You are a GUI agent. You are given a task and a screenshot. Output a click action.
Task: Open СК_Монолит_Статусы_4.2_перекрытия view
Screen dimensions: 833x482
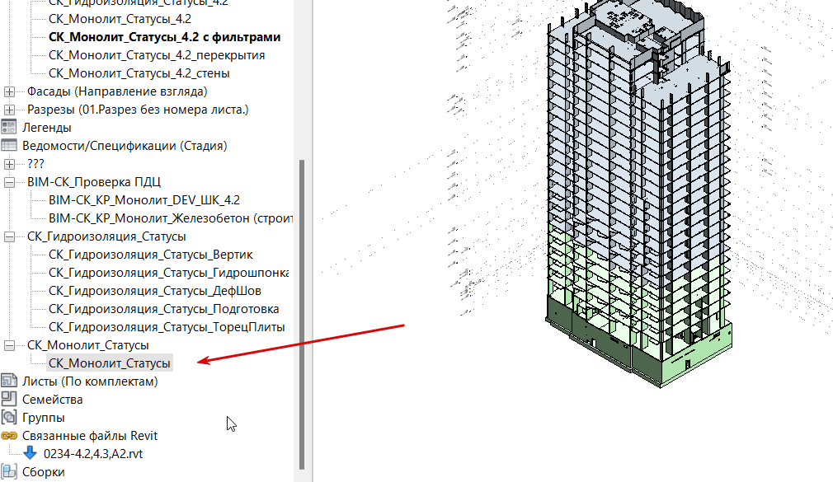156,55
